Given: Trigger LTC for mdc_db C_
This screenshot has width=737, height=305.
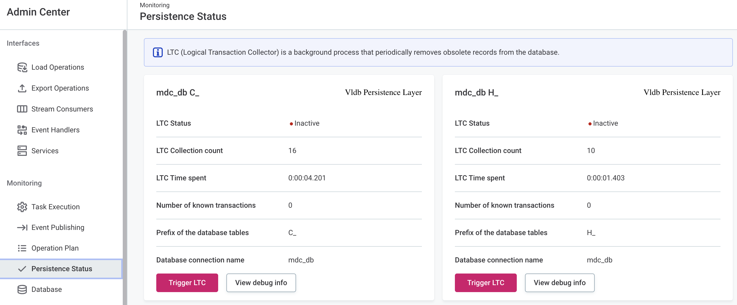Looking at the screenshot, I should pos(187,283).
